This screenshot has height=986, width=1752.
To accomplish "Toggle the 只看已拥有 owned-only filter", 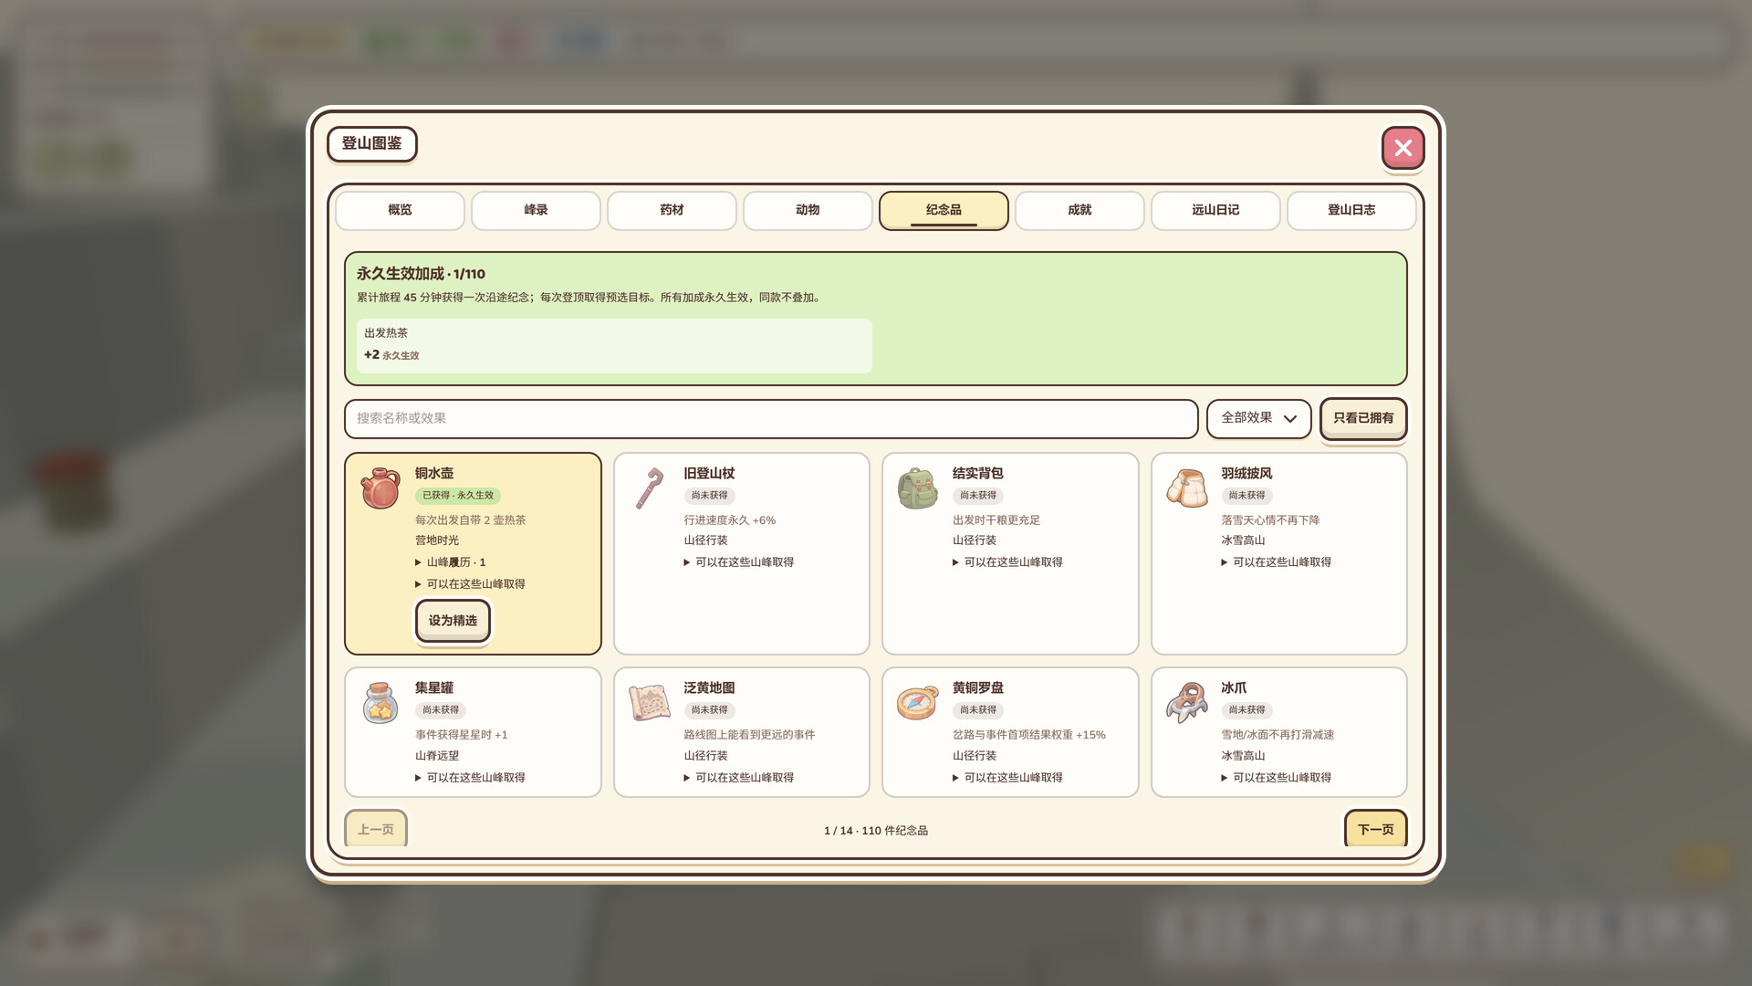I will tap(1363, 418).
